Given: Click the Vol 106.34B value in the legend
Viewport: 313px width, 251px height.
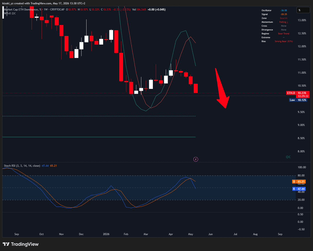Looking at the screenshot, I should tap(139, 9).
